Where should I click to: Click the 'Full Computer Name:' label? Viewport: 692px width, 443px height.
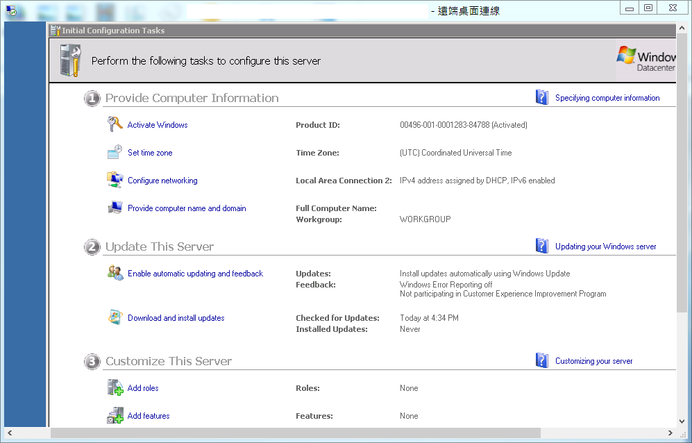tap(336, 208)
